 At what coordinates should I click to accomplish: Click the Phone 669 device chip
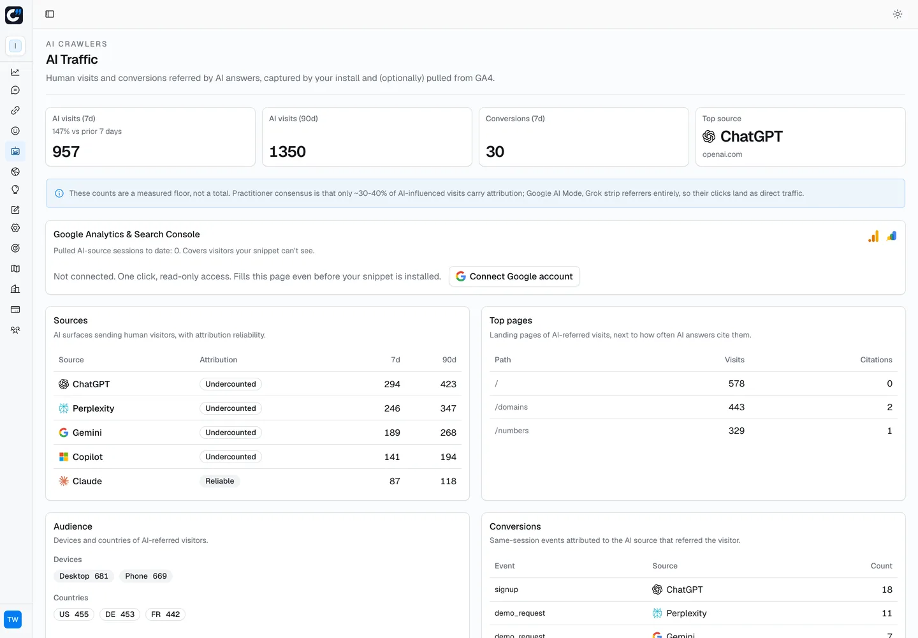pyautogui.click(x=146, y=576)
